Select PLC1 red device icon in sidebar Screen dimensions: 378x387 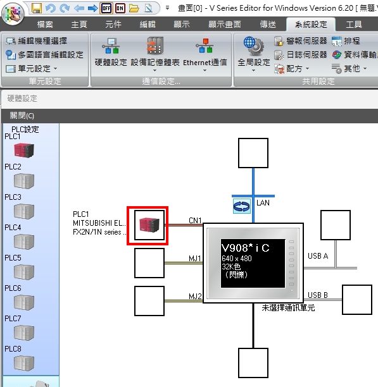pyautogui.click(x=23, y=150)
